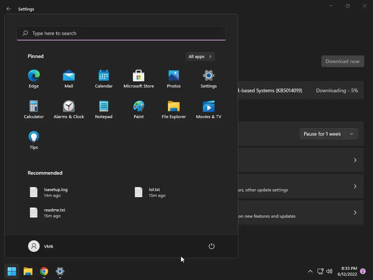Launch Movies & TV app
The height and width of the screenshot is (280, 373).
[209, 109]
